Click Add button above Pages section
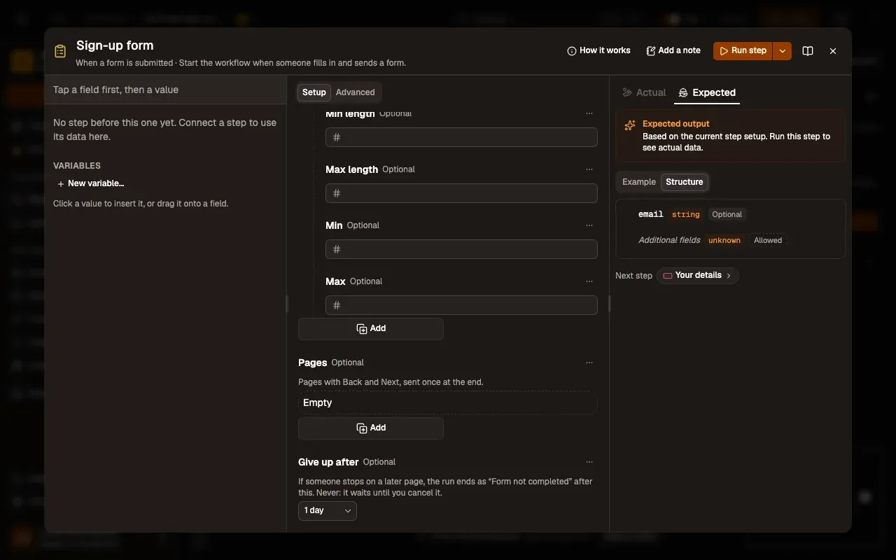Screen dimensions: 896x560 click(371, 329)
